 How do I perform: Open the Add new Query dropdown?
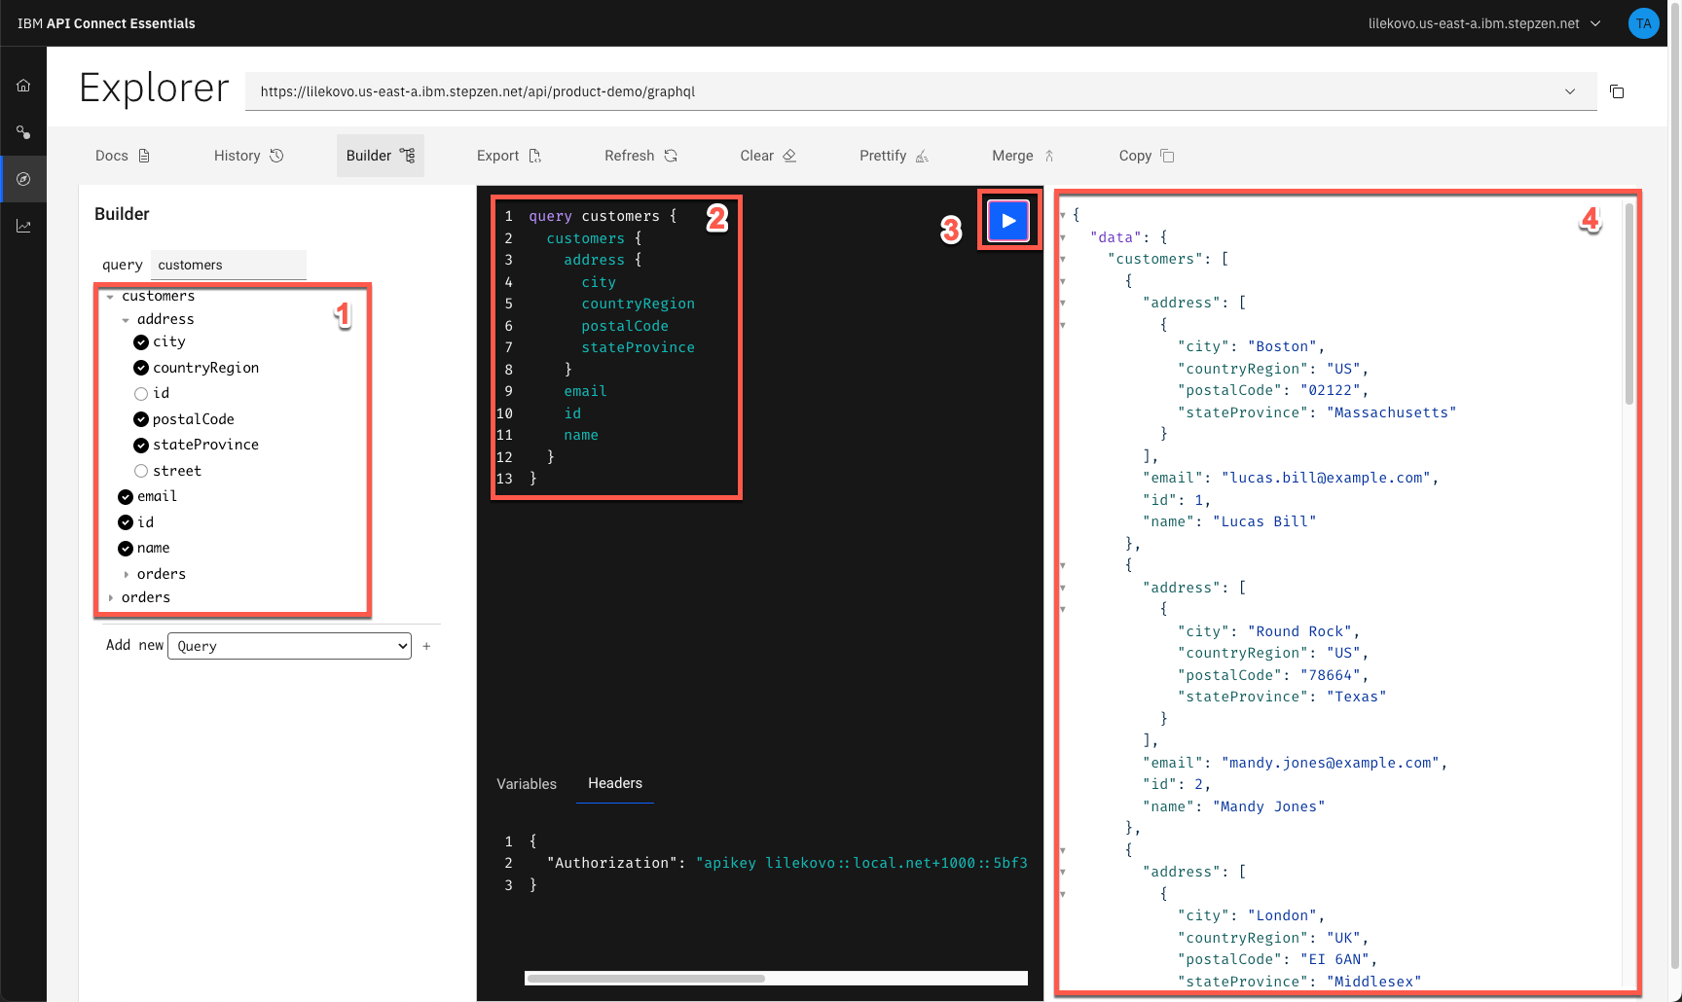point(289,645)
